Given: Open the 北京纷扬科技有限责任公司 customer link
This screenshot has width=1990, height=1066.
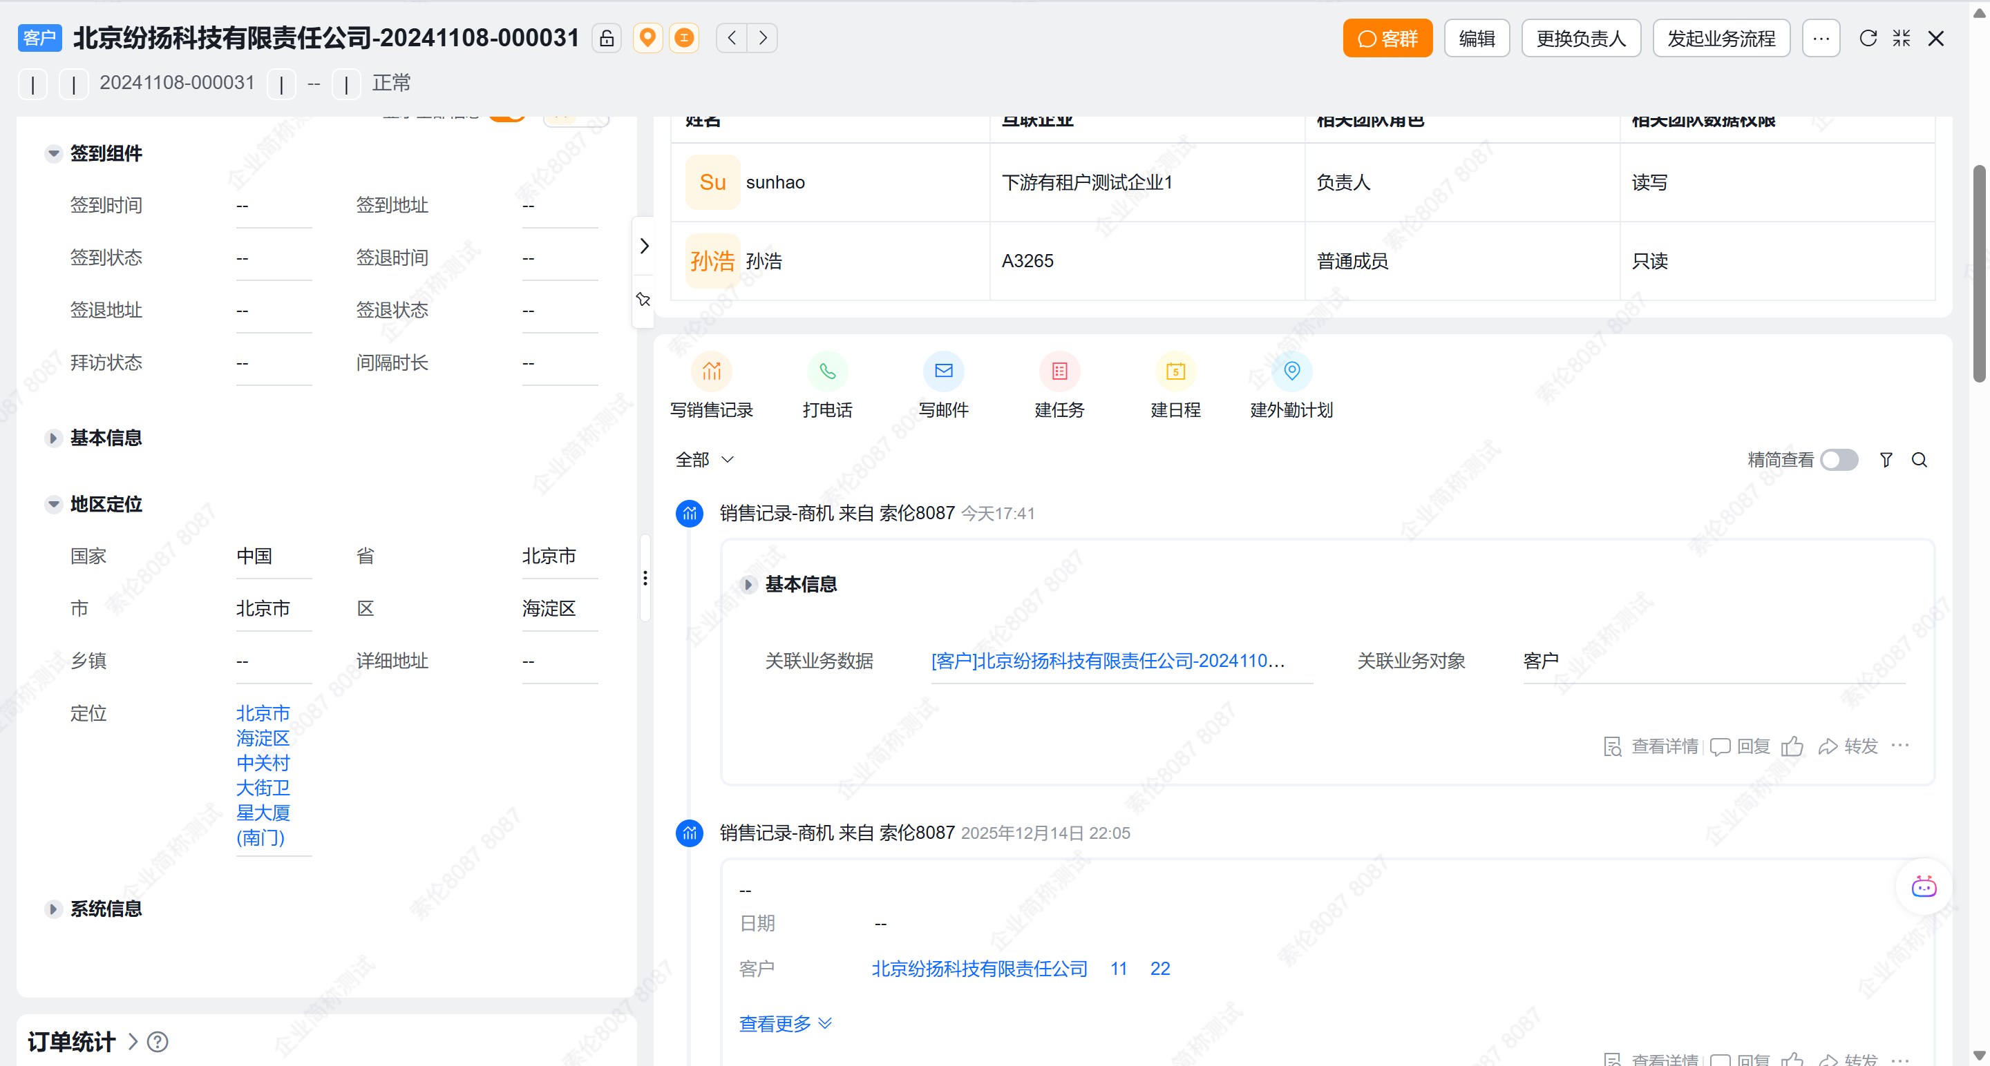Looking at the screenshot, I should click(979, 969).
